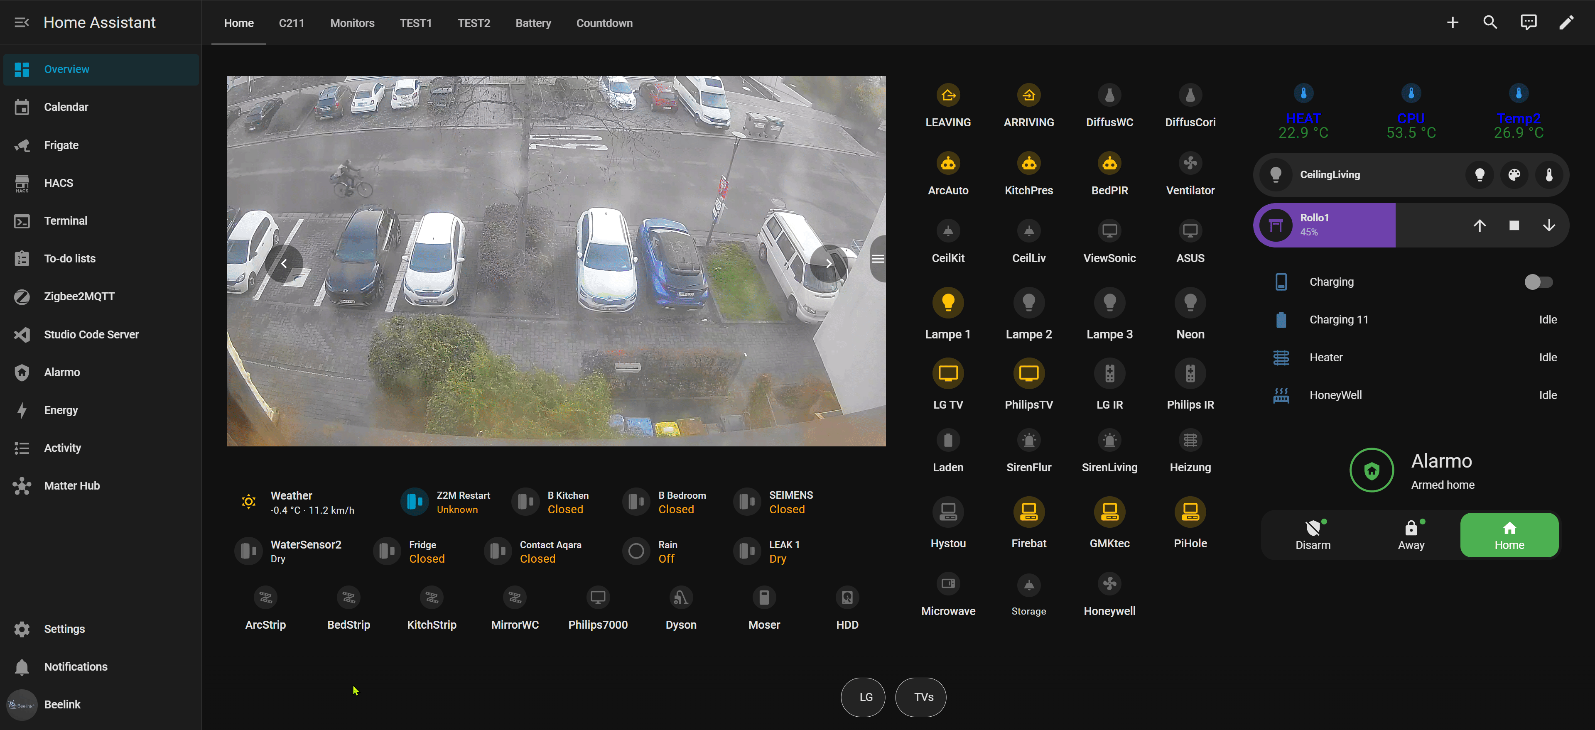This screenshot has height=730, width=1595.
Task: Click the pencil edit dashboard icon
Action: pos(1566,23)
